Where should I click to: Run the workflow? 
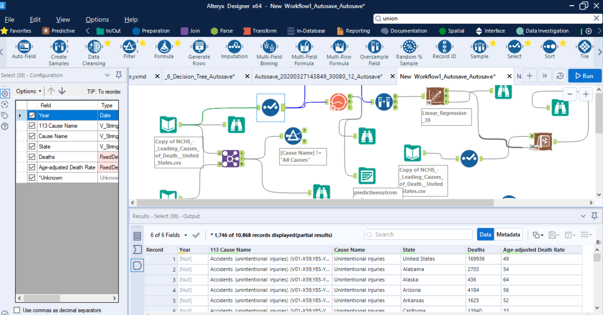[585, 76]
